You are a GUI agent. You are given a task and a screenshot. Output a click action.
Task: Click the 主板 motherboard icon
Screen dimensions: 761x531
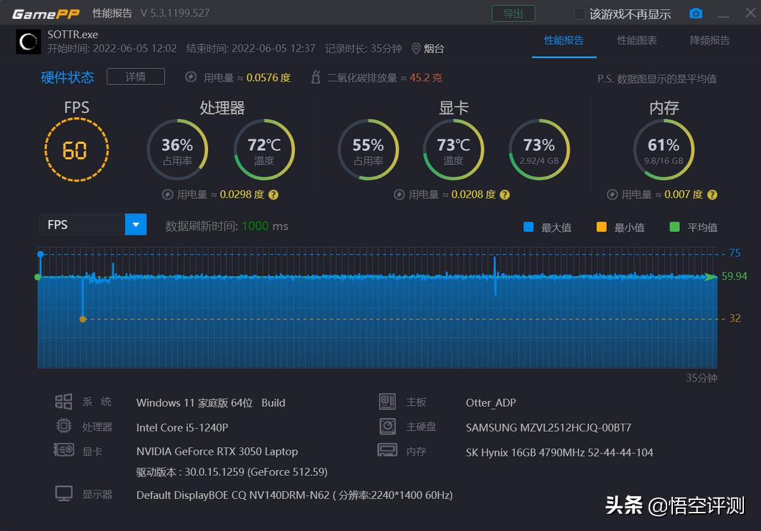coord(387,401)
